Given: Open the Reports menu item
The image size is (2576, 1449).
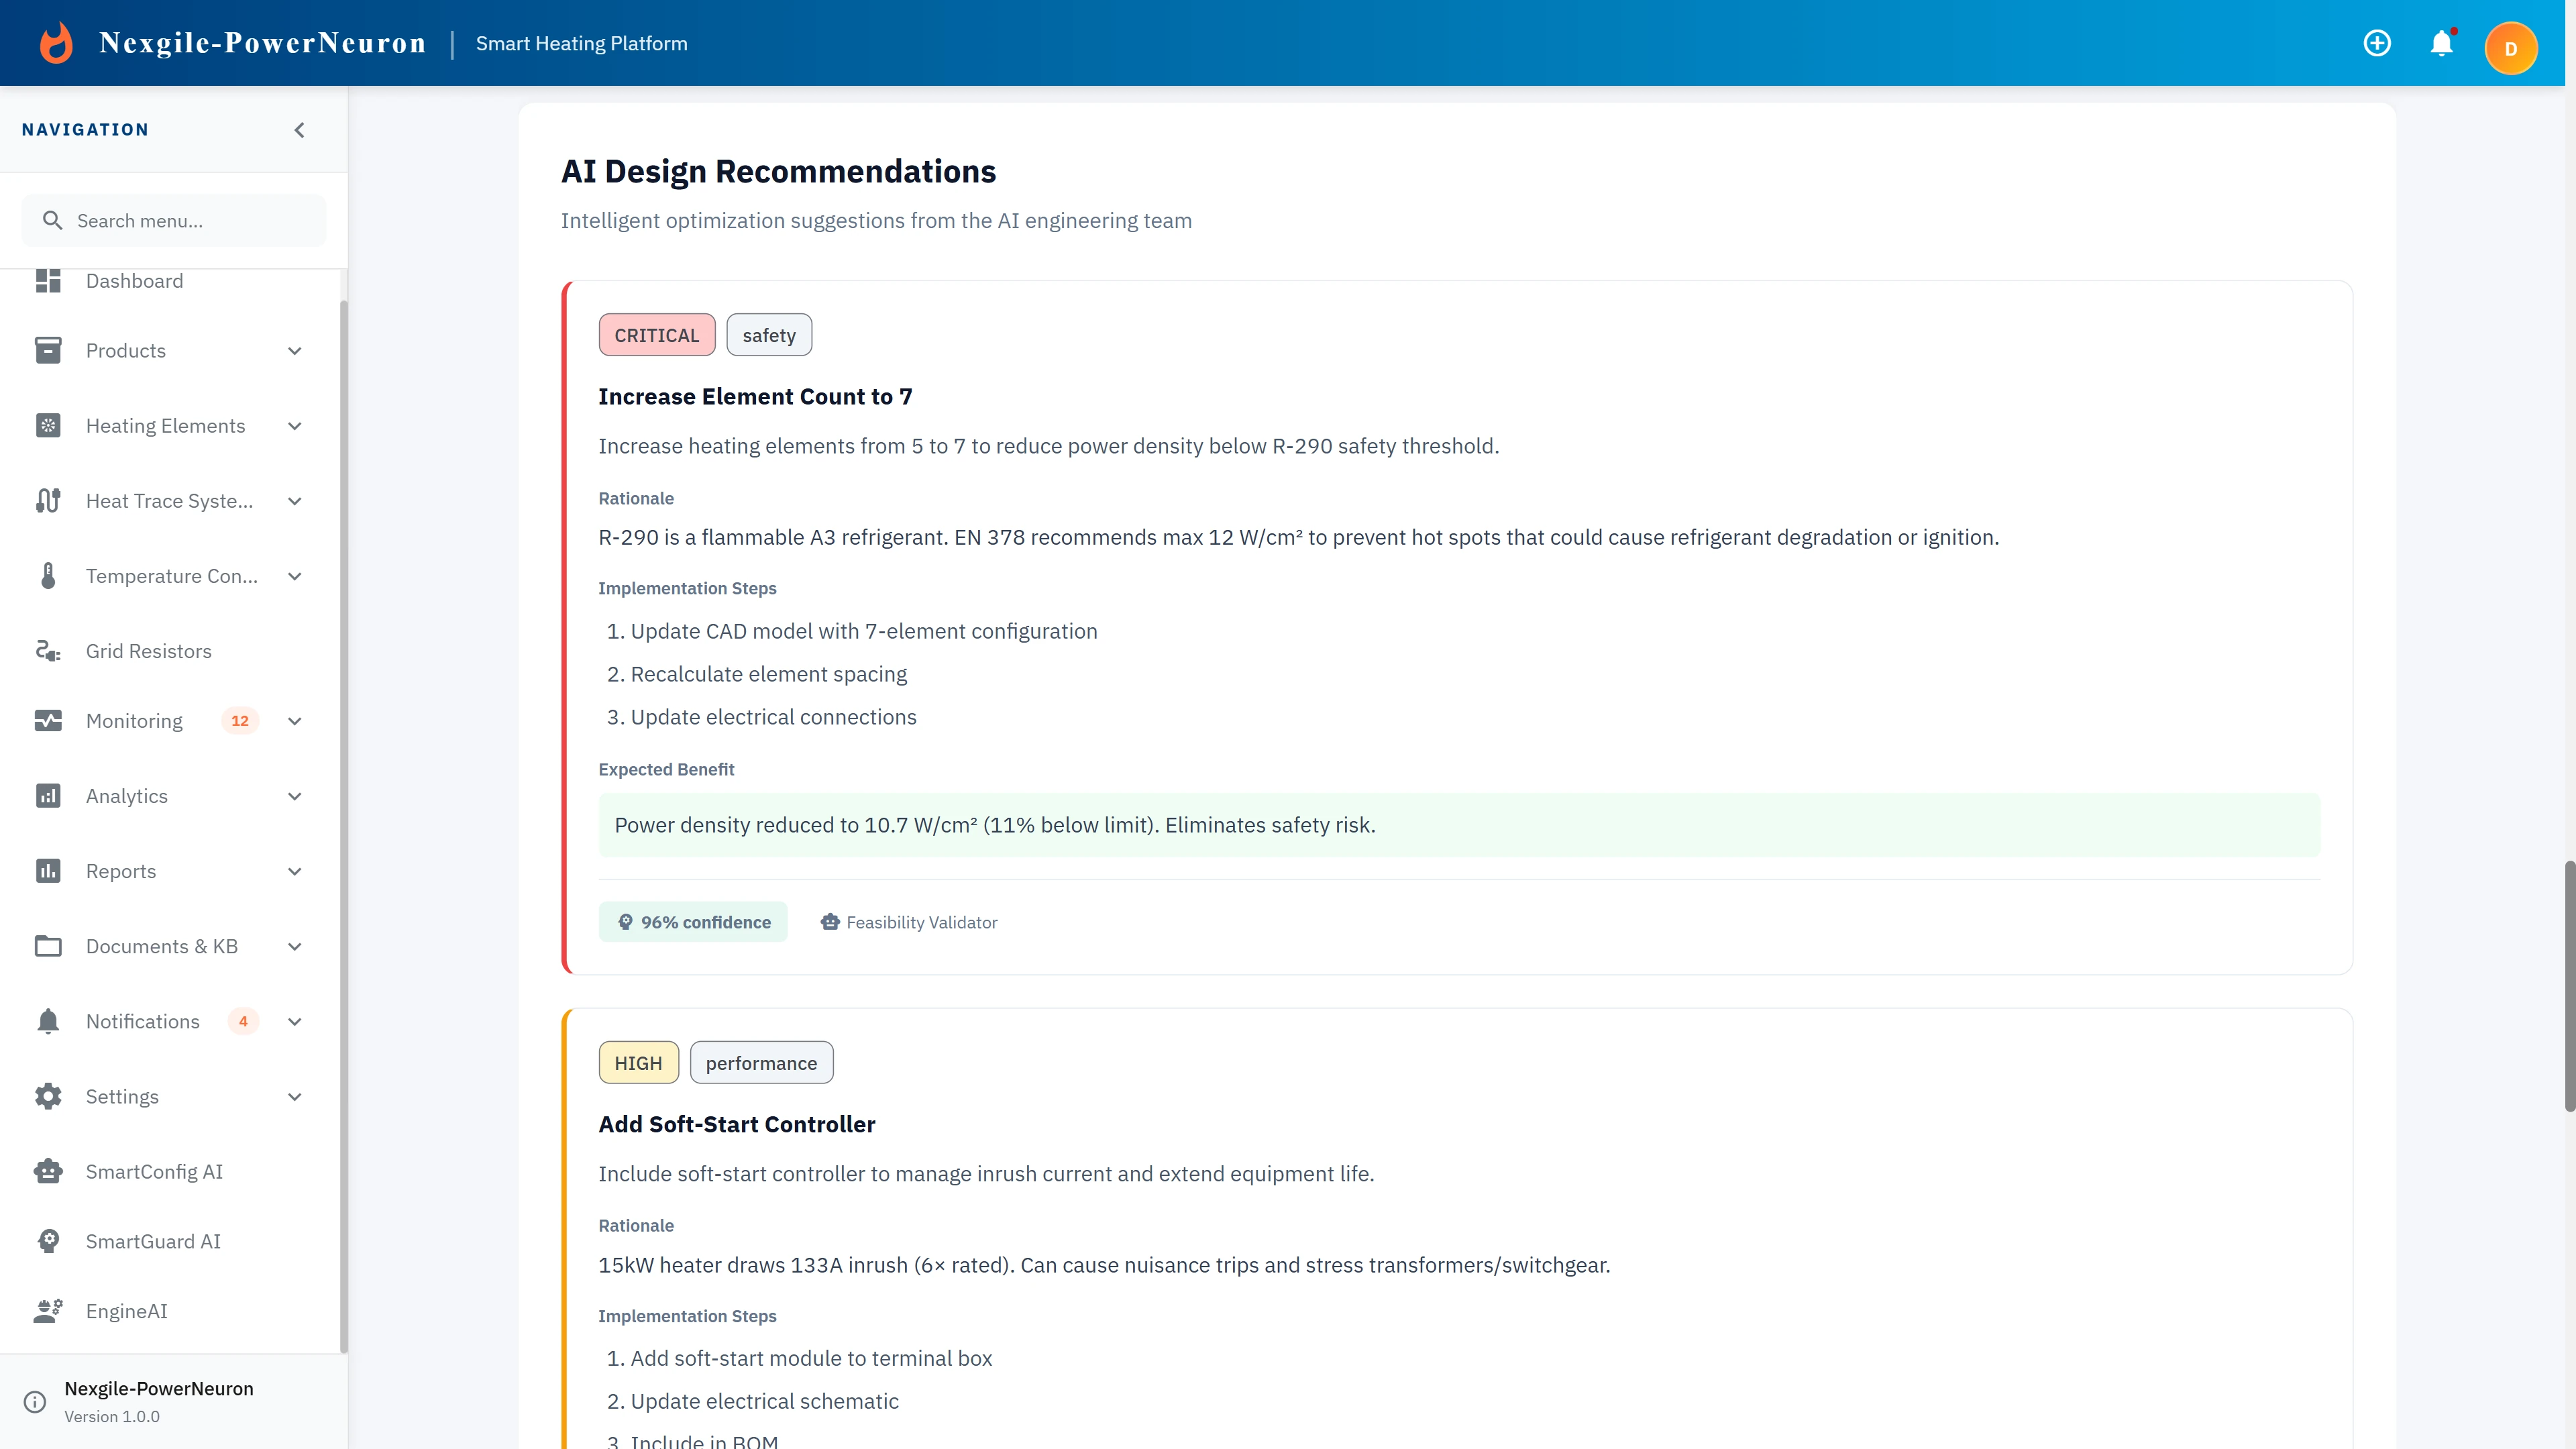Looking at the screenshot, I should pyautogui.click(x=121, y=871).
